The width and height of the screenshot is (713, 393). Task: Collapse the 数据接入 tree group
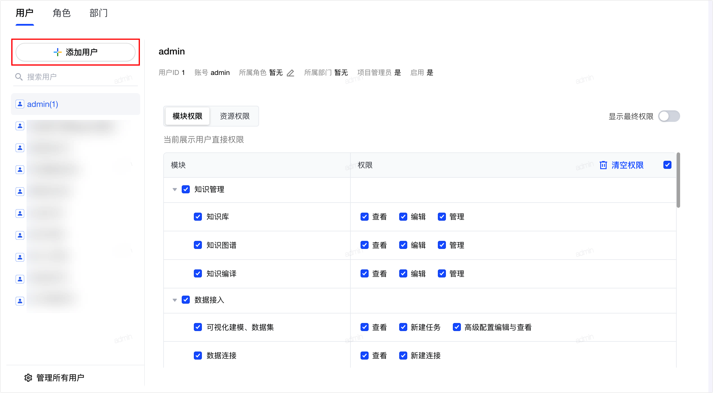pos(175,300)
